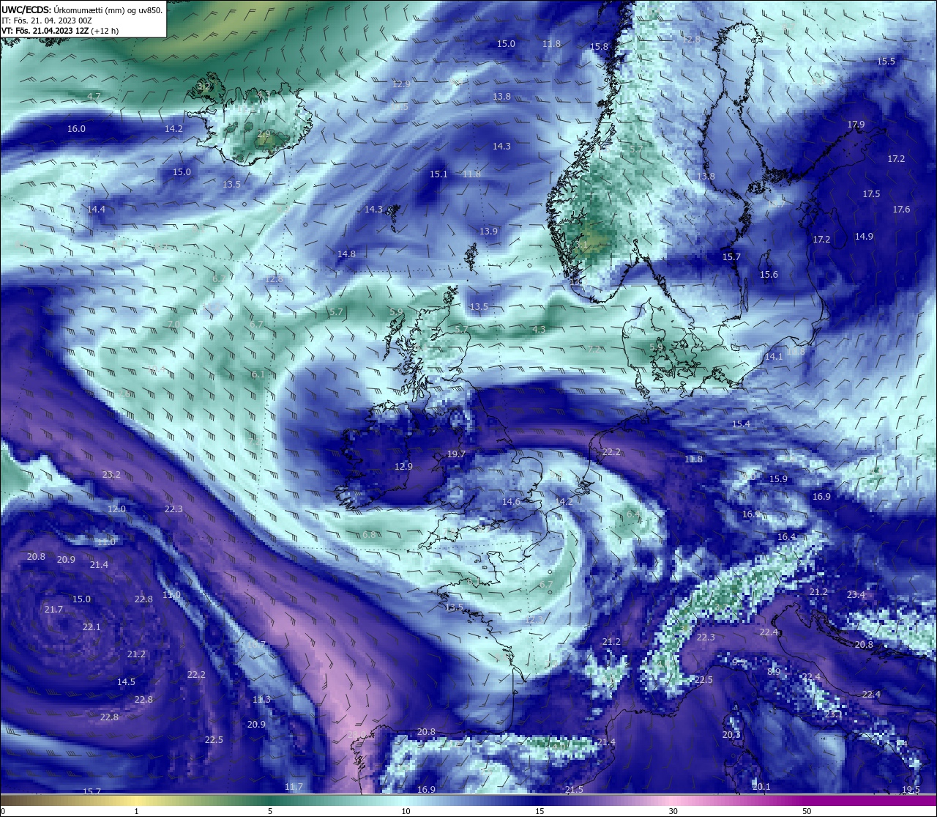Click the map value '17.5'

871,194
